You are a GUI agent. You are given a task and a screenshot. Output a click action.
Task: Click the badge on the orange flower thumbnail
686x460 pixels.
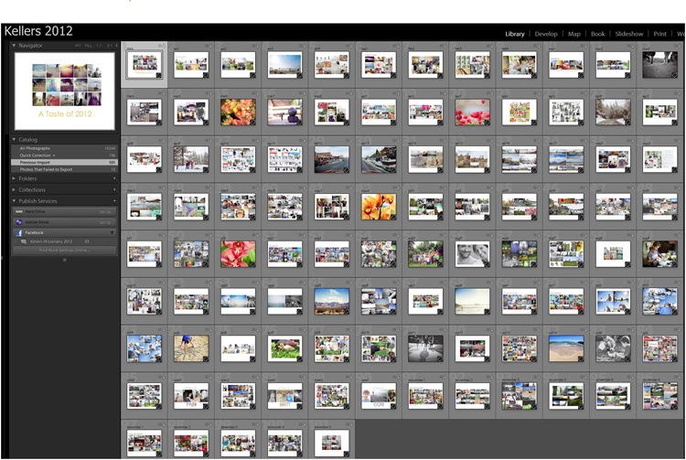252,123
